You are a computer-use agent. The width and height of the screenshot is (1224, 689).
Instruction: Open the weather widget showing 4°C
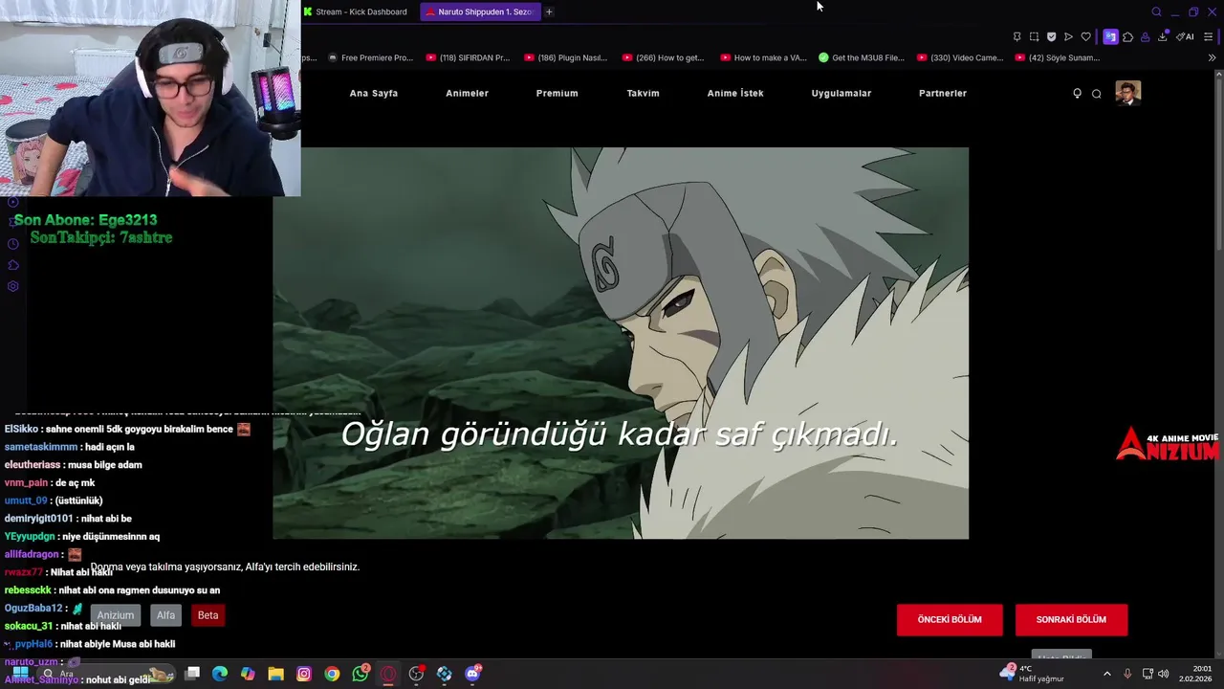point(1032,674)
